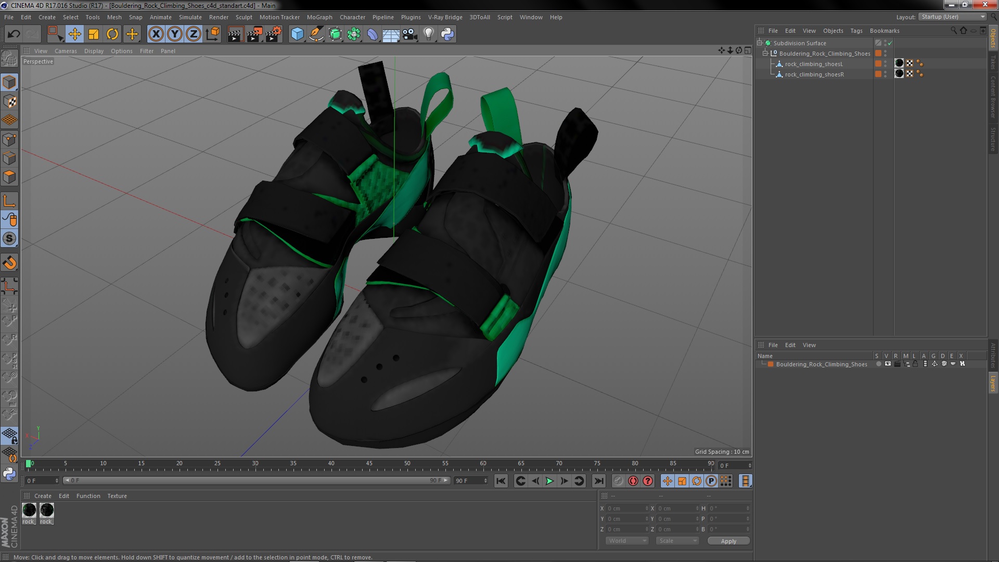Open the Light object icon
This screenshot has height=562, width=999.
click(x=428, y=34)
